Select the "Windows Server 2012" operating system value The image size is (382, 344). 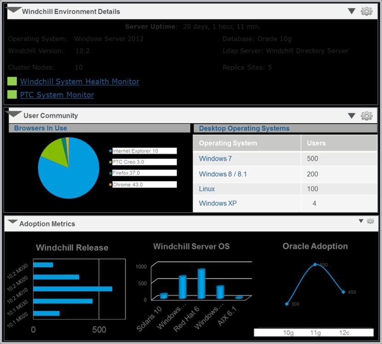click(x=109, y=39)
